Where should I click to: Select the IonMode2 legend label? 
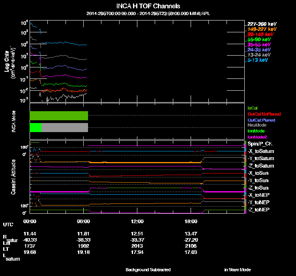tap(257, 137)
